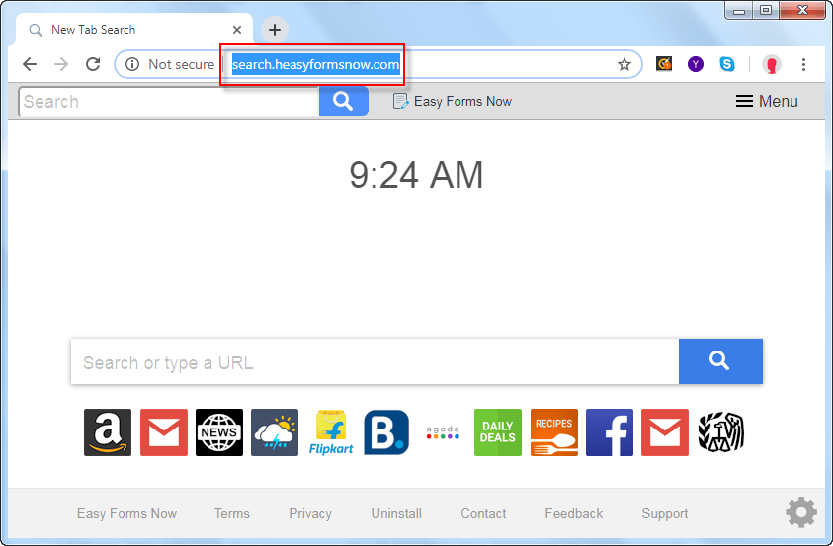Open the News globe shortcut tile

(219, 431)
